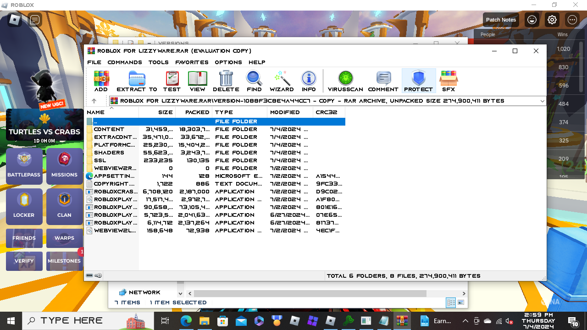Open the Wizard wand icon
Screen dimensions: 587x330
282,81
